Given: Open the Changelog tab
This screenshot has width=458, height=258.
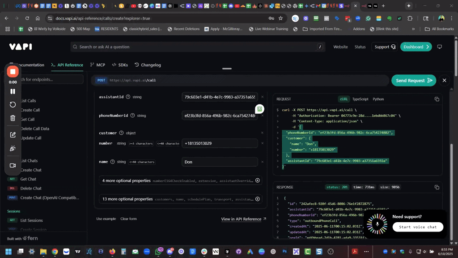Looking at the screenshot, I should (148, 65).
